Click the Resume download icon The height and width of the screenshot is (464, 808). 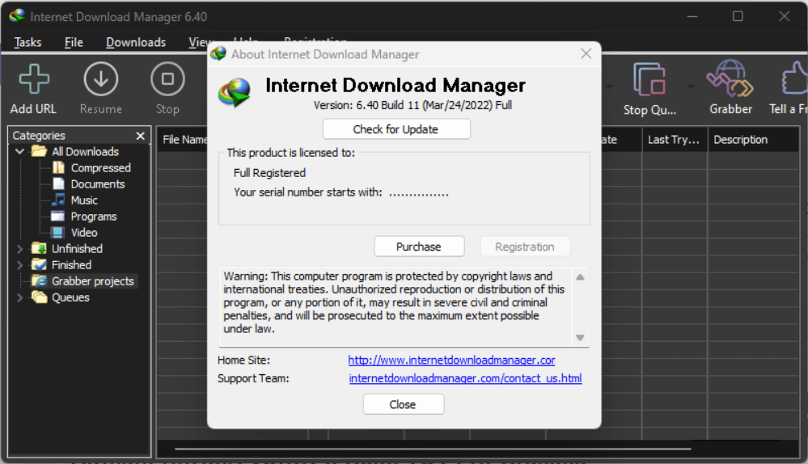(100, 79)
